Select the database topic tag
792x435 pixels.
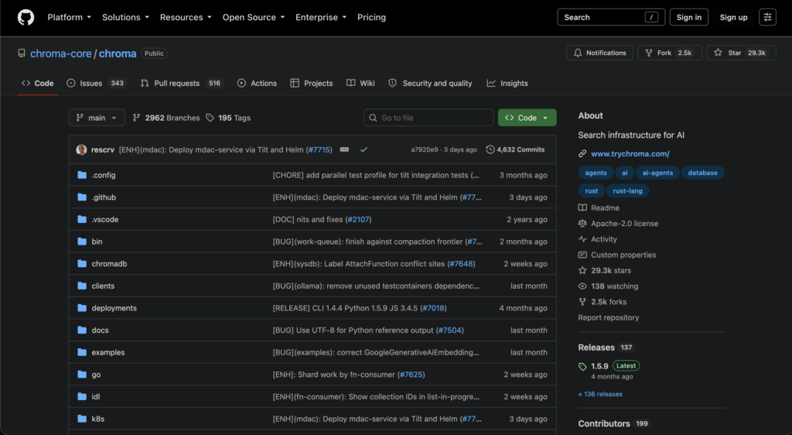(702, 173)
